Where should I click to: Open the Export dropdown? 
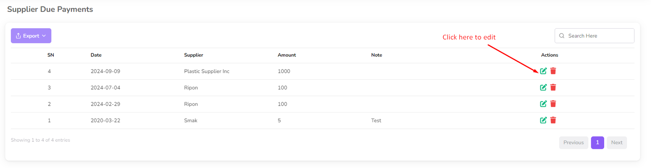click(x=31, y=36)
